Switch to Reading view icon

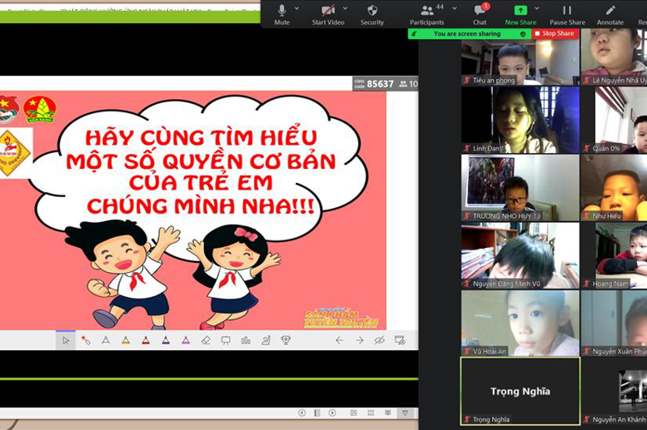tap(388, 413)
